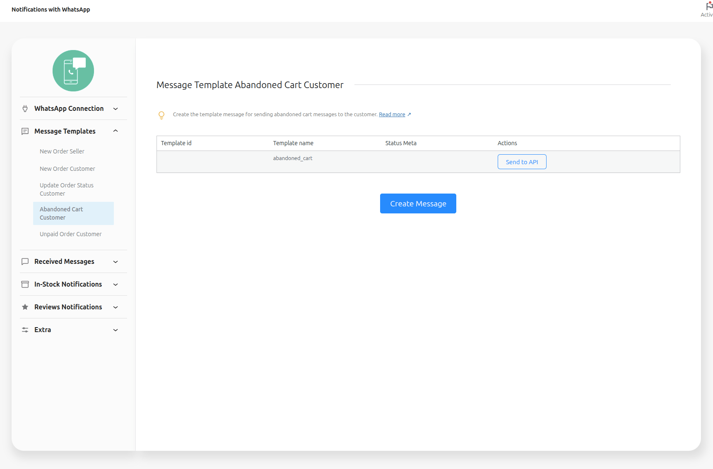Go to Unpaid Order Customer templates
This screenshot has width=713, height=469.
(71, 234)
